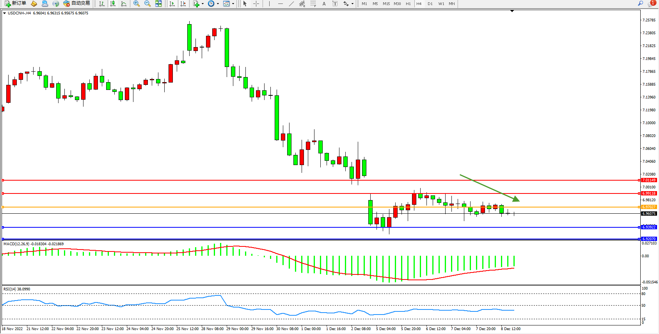Click the 新订单 new order button
This screenshot has width=659, height=334.
coord(16,4)
